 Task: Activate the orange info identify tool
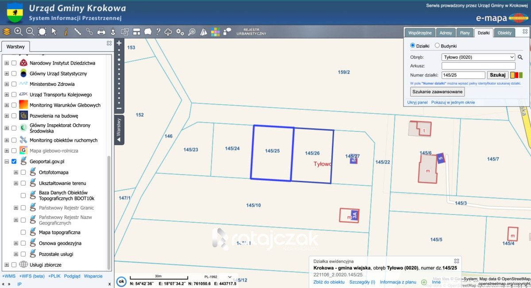65,31
